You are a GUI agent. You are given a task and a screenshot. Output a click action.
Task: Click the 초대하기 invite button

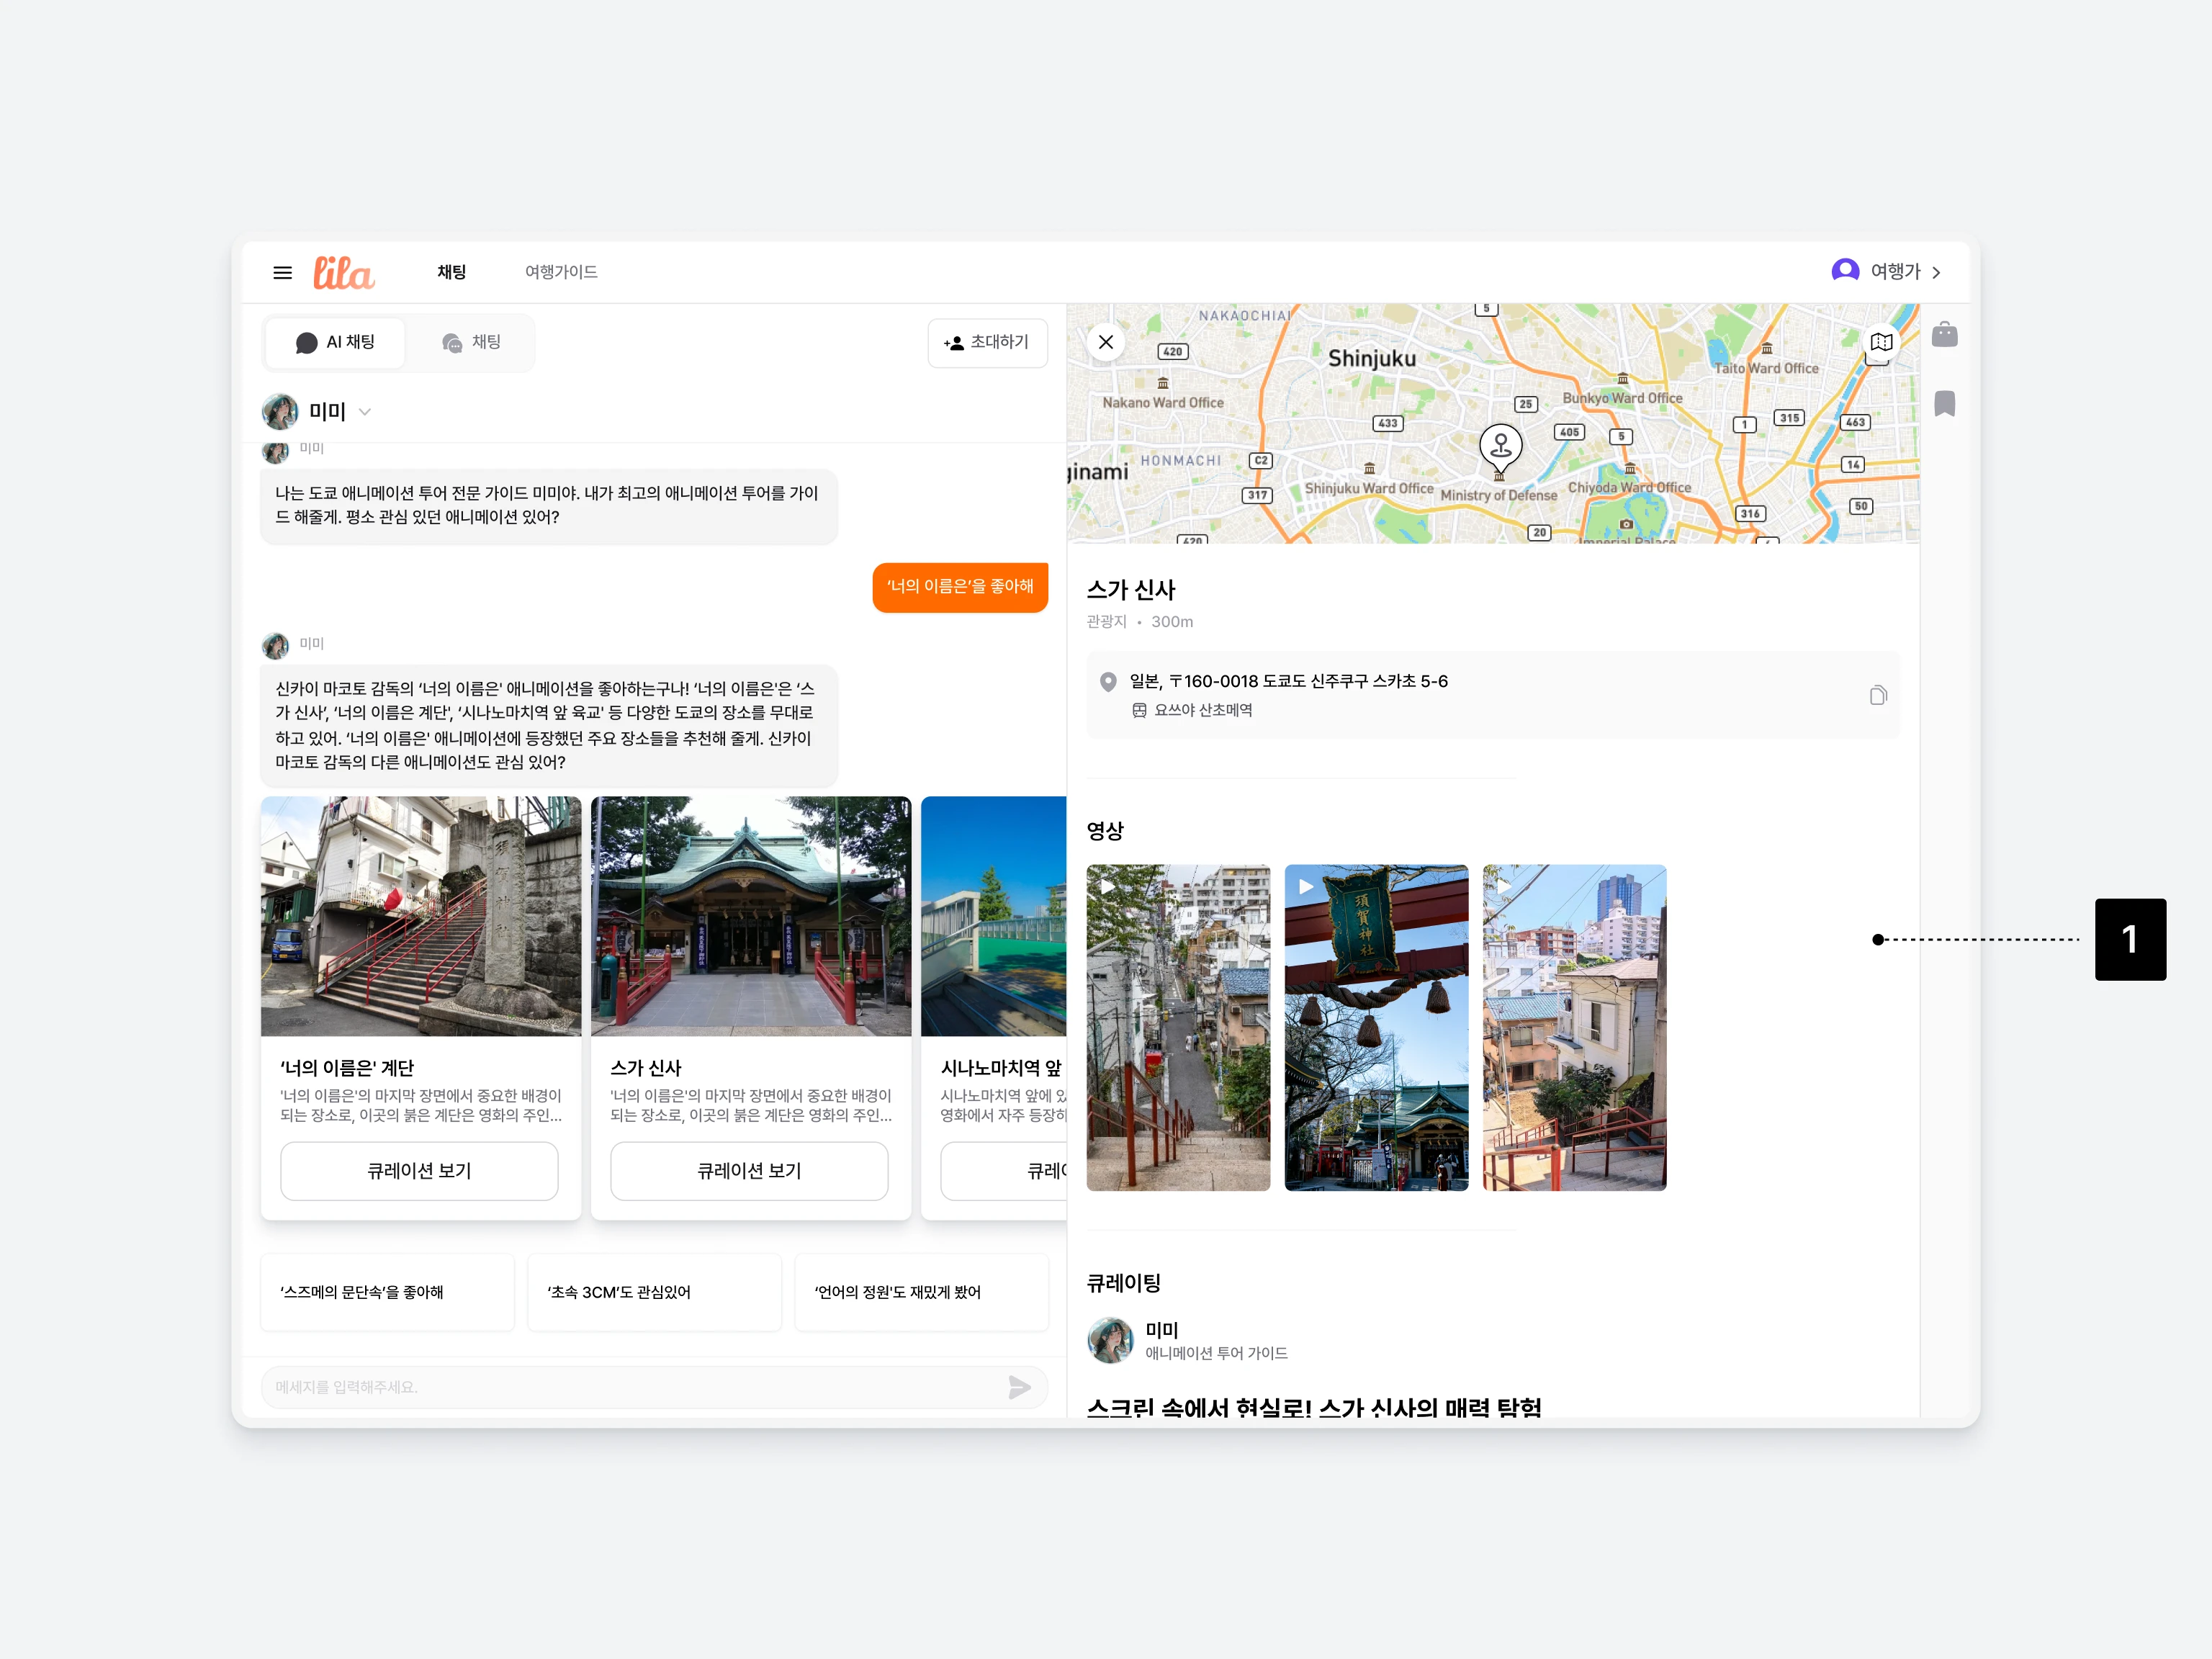[x=987, y=343]
